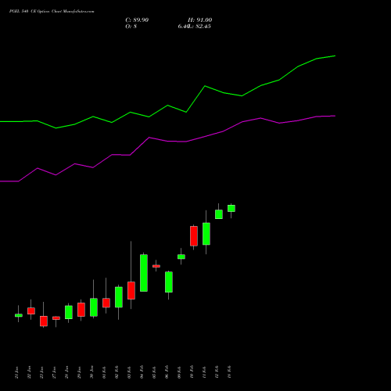Select the 30 Jan date label

click(92, 372)
